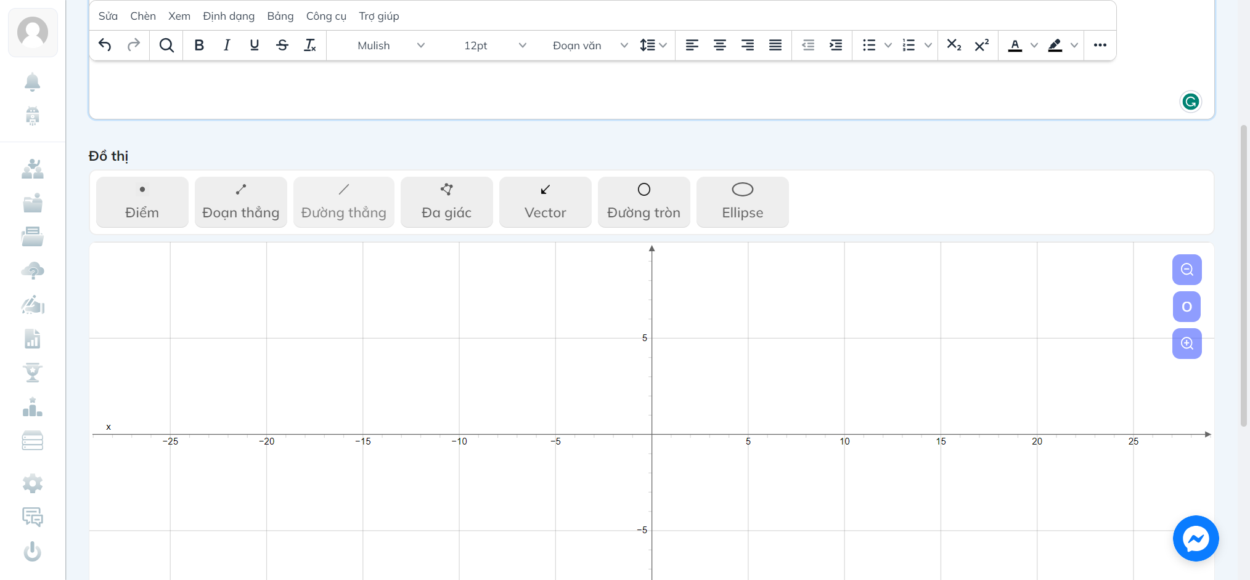1250x580 pixels.
Task: Reset graph view with the O button
Action: 1187,307
